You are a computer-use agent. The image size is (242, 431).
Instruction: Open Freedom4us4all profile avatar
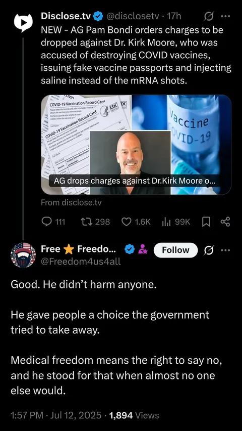point(23,255)
